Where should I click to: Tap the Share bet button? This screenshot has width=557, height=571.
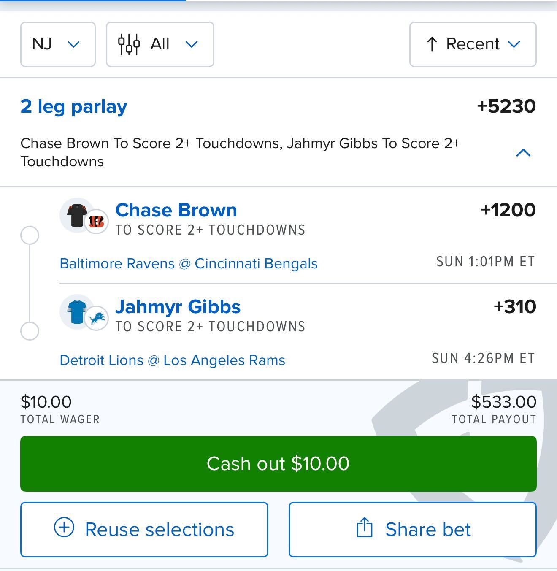[x=412, y=529]
